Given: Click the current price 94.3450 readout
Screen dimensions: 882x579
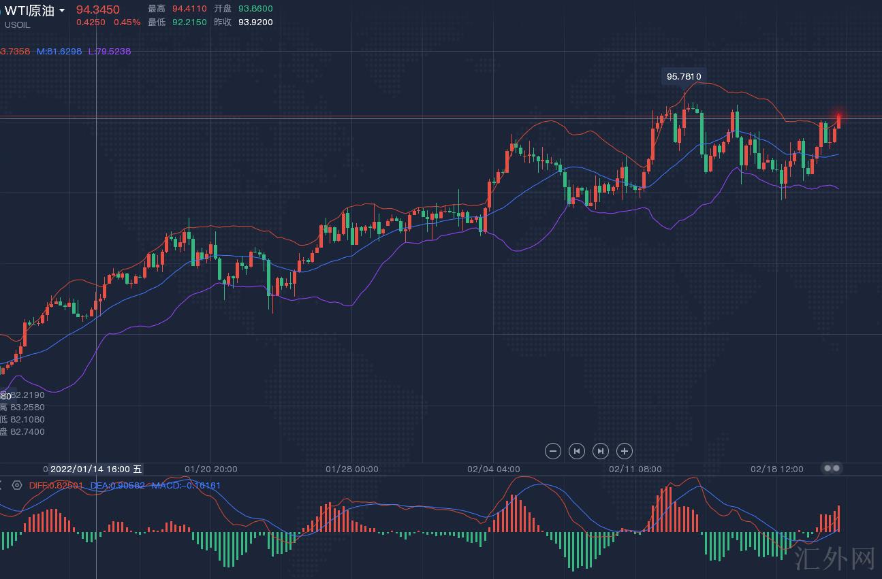Looking at the screenshot, I should [x=97, y=10].
